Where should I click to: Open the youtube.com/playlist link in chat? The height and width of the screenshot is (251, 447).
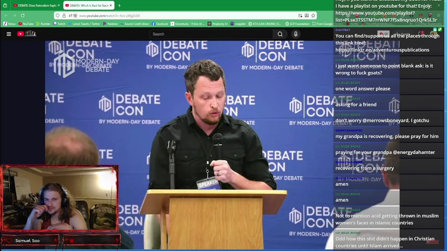point(386,16)
